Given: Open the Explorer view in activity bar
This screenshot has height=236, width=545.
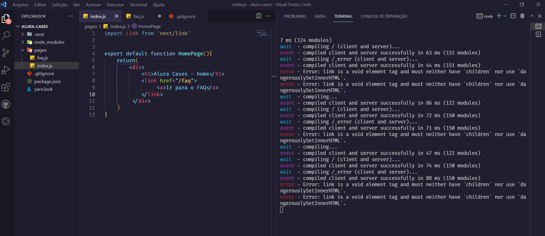Looking at the screenshot, I should pyautogui.click(x=6, y=19).
